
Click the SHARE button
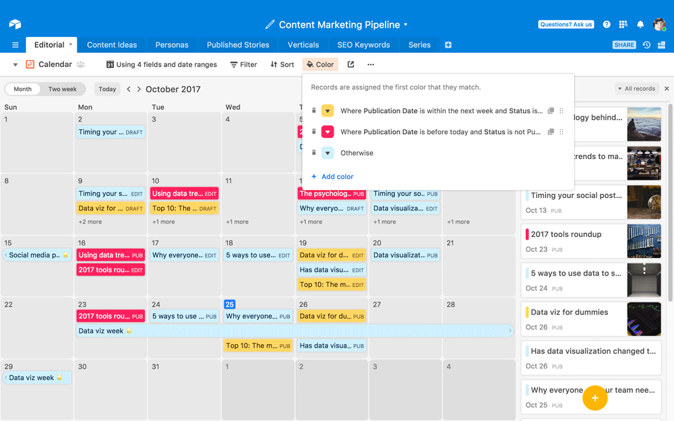pyautogui.click(x=624, y=44)
